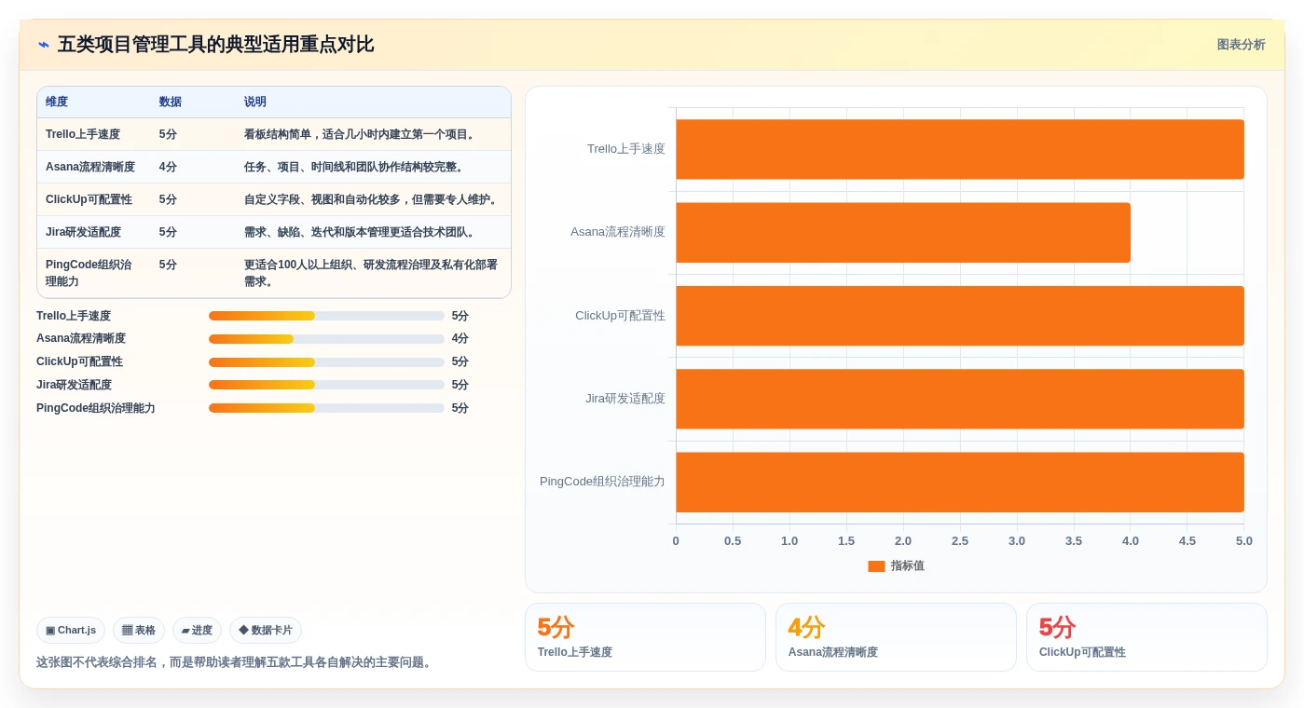Click the Trello上手速度 progress bar

point(326,316)
